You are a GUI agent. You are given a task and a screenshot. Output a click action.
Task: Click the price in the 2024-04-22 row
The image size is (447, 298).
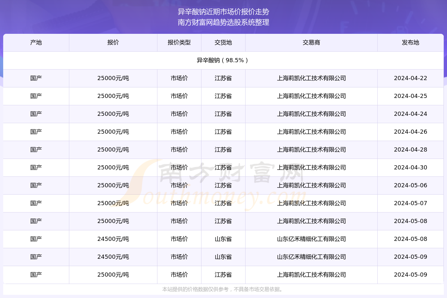[113, 78]
